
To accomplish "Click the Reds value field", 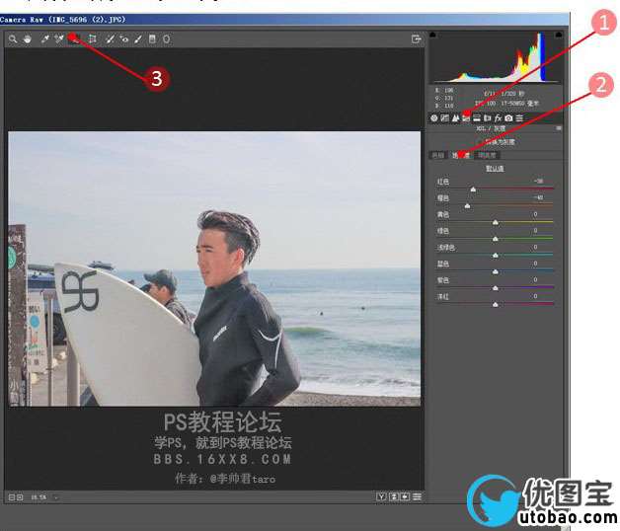I will [538, 181].
